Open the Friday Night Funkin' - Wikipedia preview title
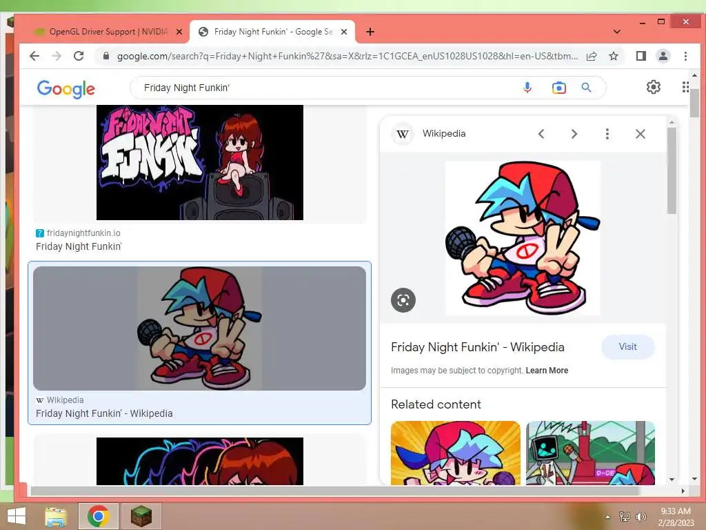 pos(477,347)
